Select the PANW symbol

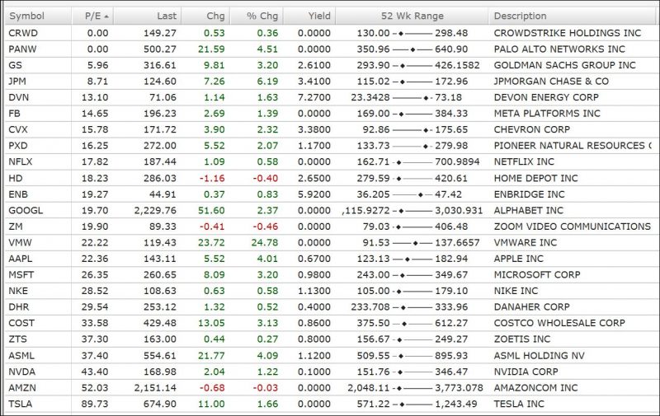[x=23, y=49]
